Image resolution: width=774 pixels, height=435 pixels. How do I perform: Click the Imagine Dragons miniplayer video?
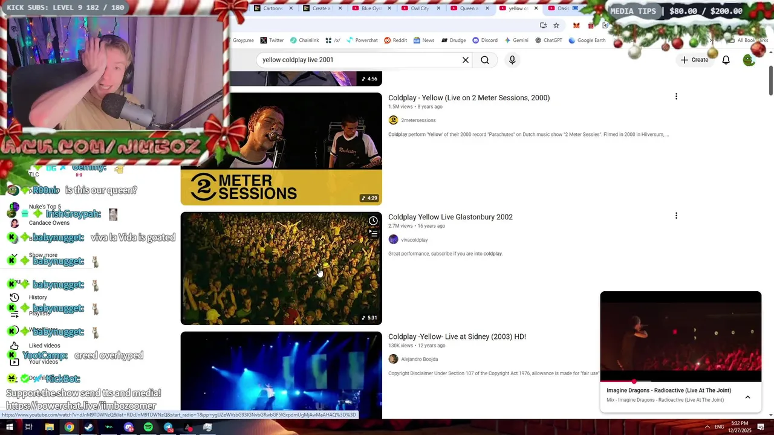(x=681, y=337)
